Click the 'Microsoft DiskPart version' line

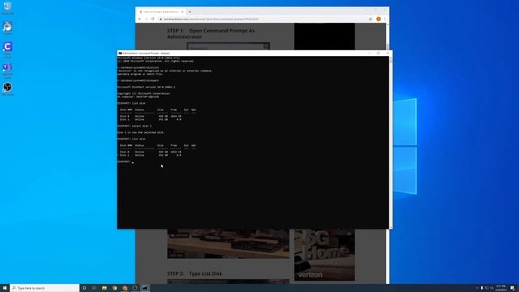tap(146, 87)
